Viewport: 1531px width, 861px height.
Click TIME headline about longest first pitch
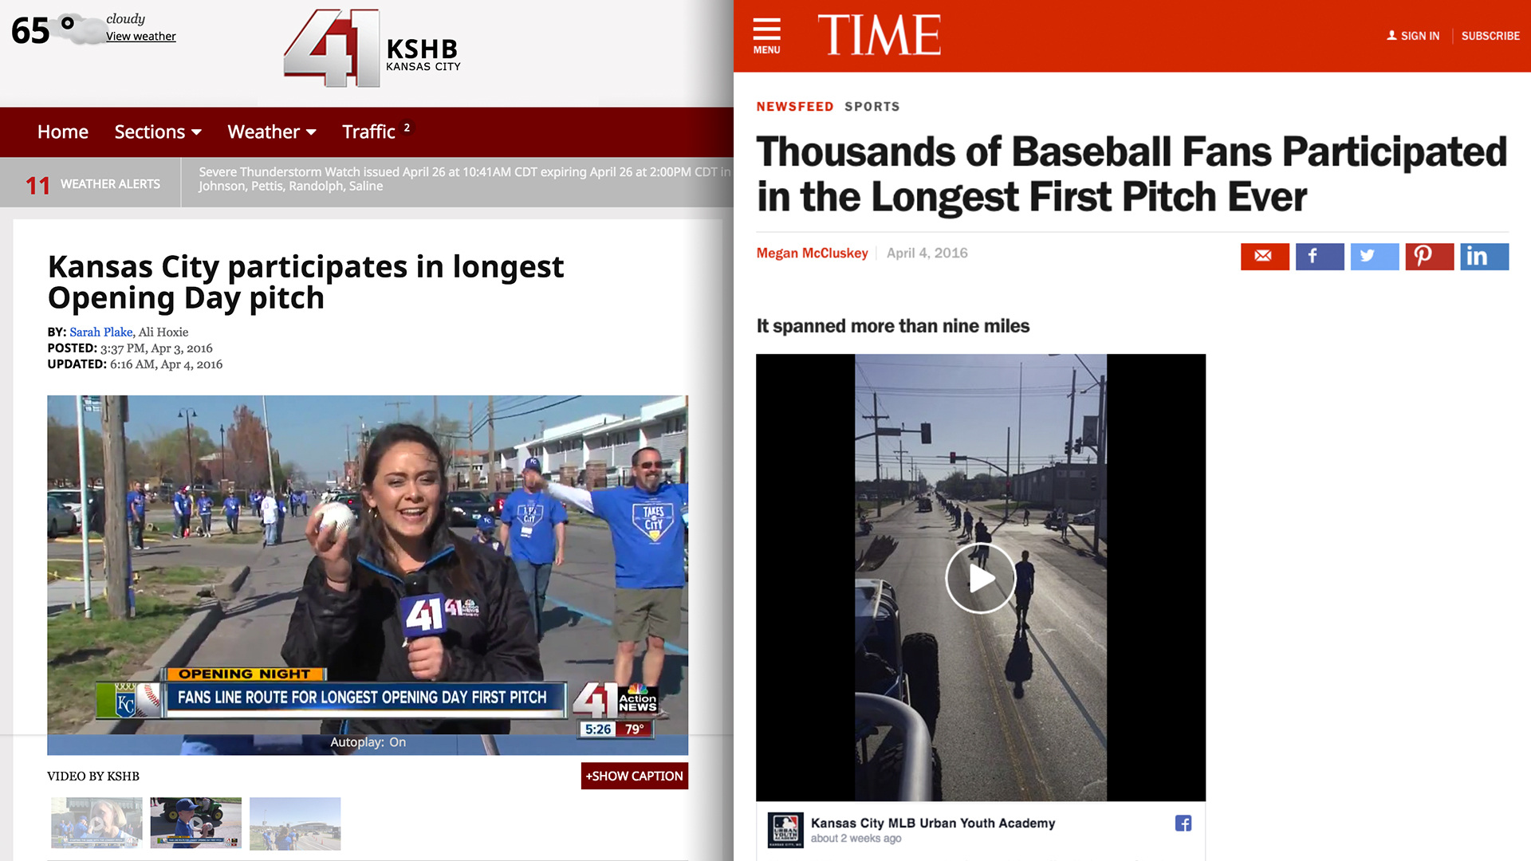click(1132, 174)
